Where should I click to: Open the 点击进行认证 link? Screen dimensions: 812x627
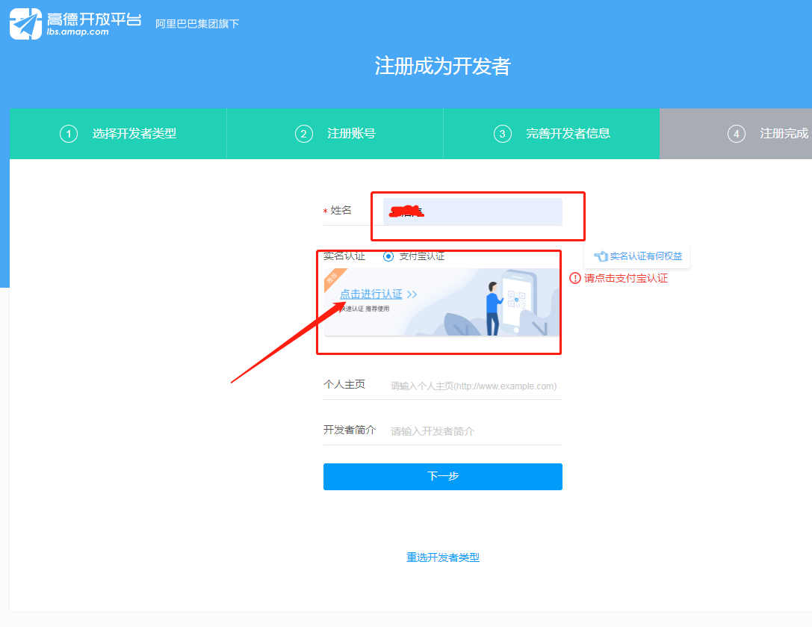[371, 294]
